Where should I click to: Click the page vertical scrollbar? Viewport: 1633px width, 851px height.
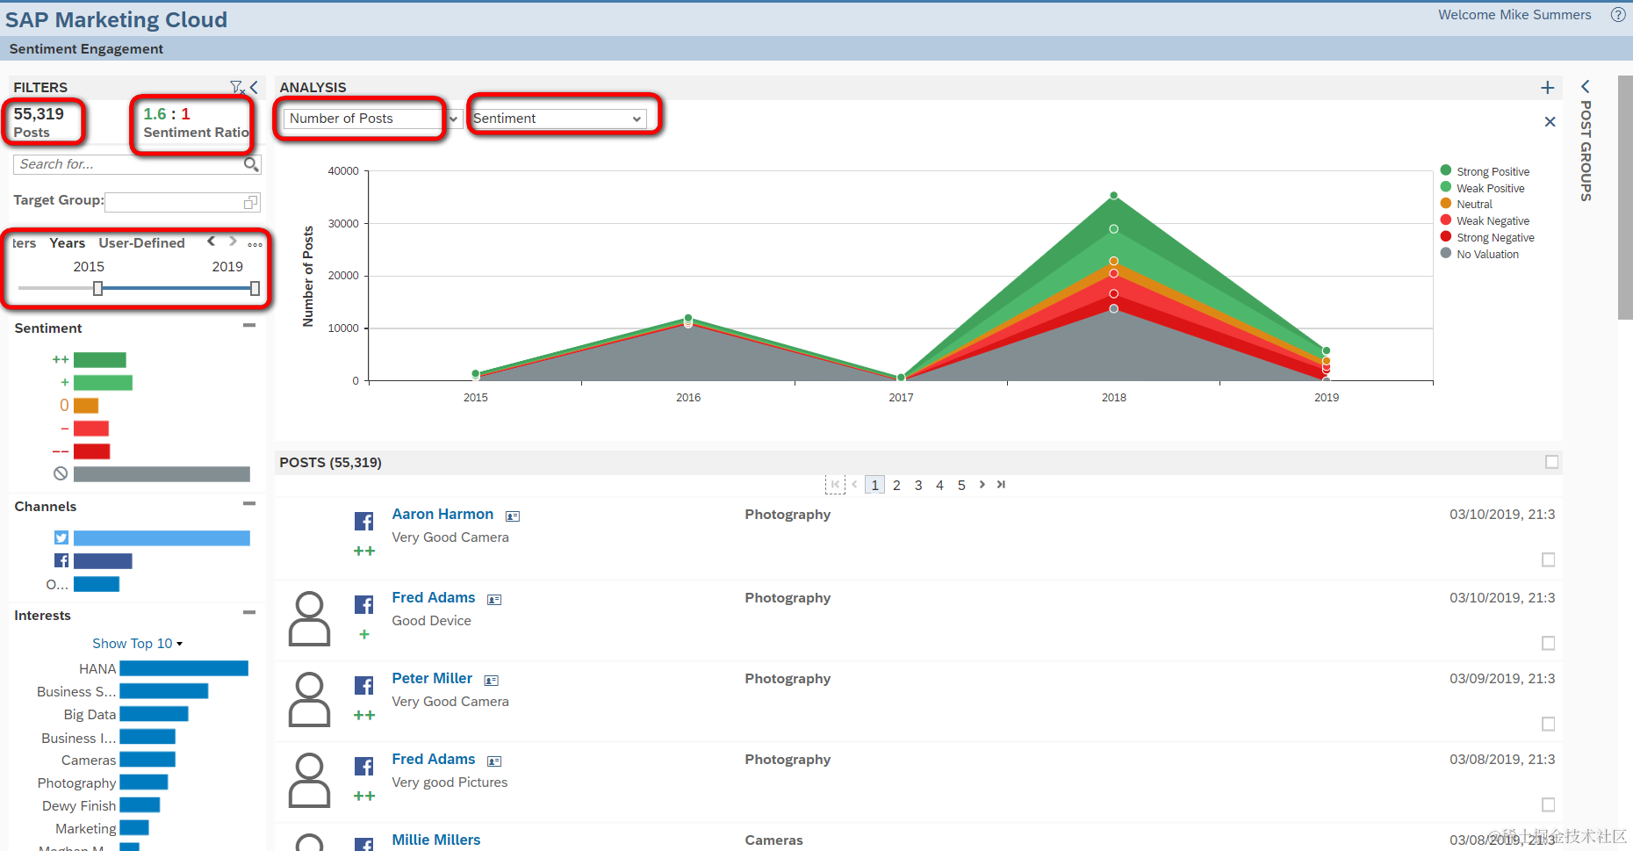click(1625, 198)
